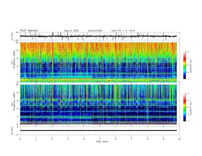Click the start UT time label
This screenshot has width=202, height=156.
[123, 31]
